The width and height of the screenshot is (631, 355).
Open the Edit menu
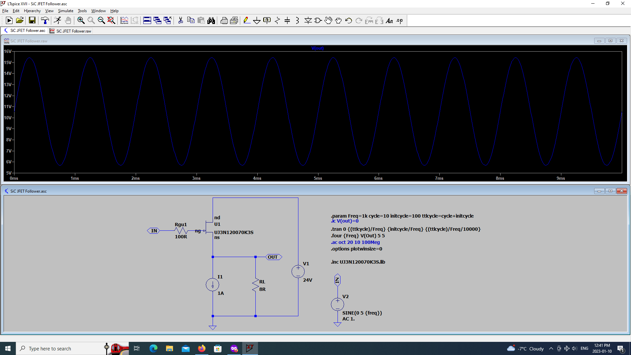tap(16, 11)
